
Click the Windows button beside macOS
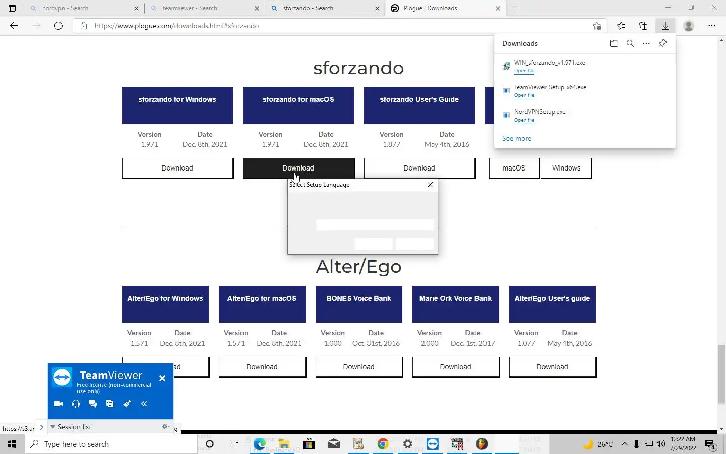pos(566,168)
